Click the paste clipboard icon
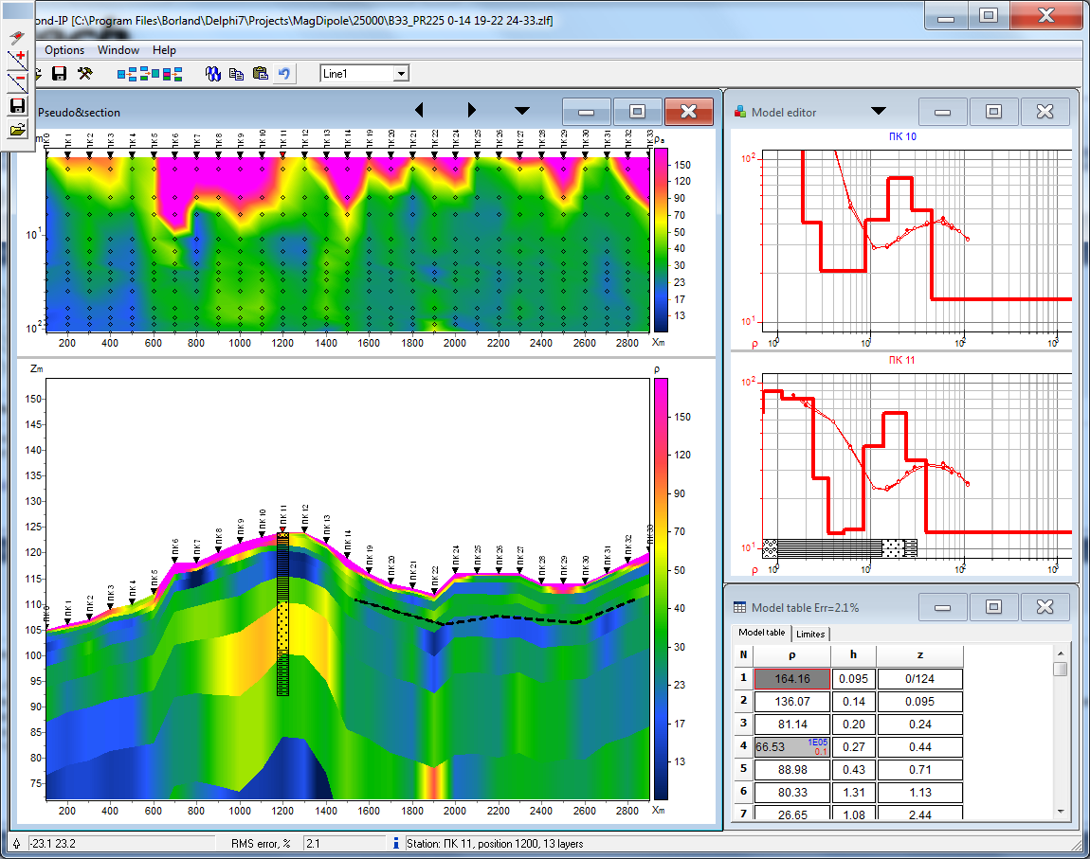The width and height of the screenshot is (1090, 859). coord(260,74)
